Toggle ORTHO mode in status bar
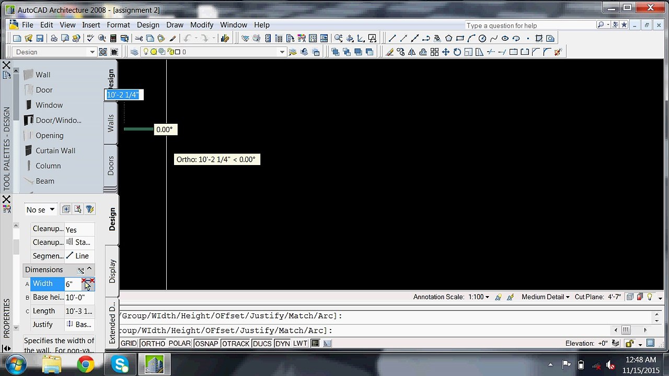669x376 pixels. coord(153,343)
